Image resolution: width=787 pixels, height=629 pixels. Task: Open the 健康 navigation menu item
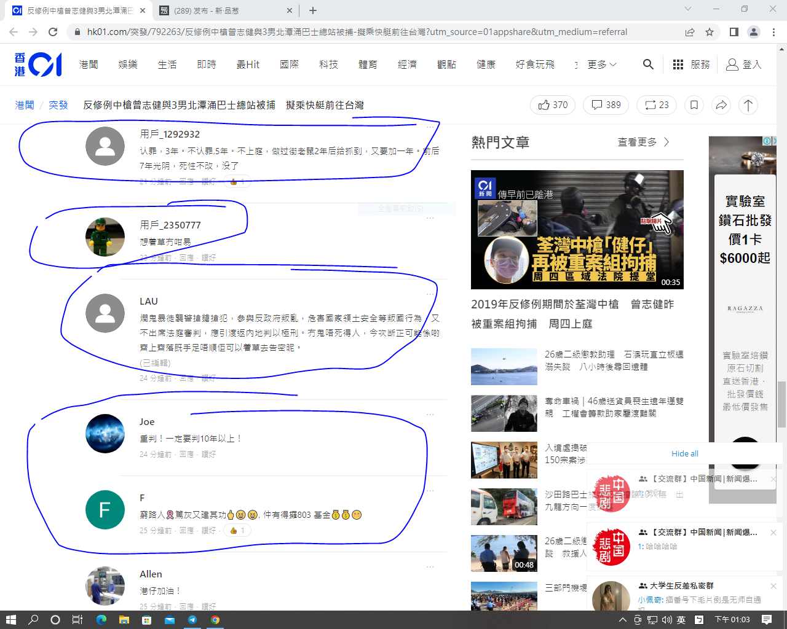[x=486, y=64]
